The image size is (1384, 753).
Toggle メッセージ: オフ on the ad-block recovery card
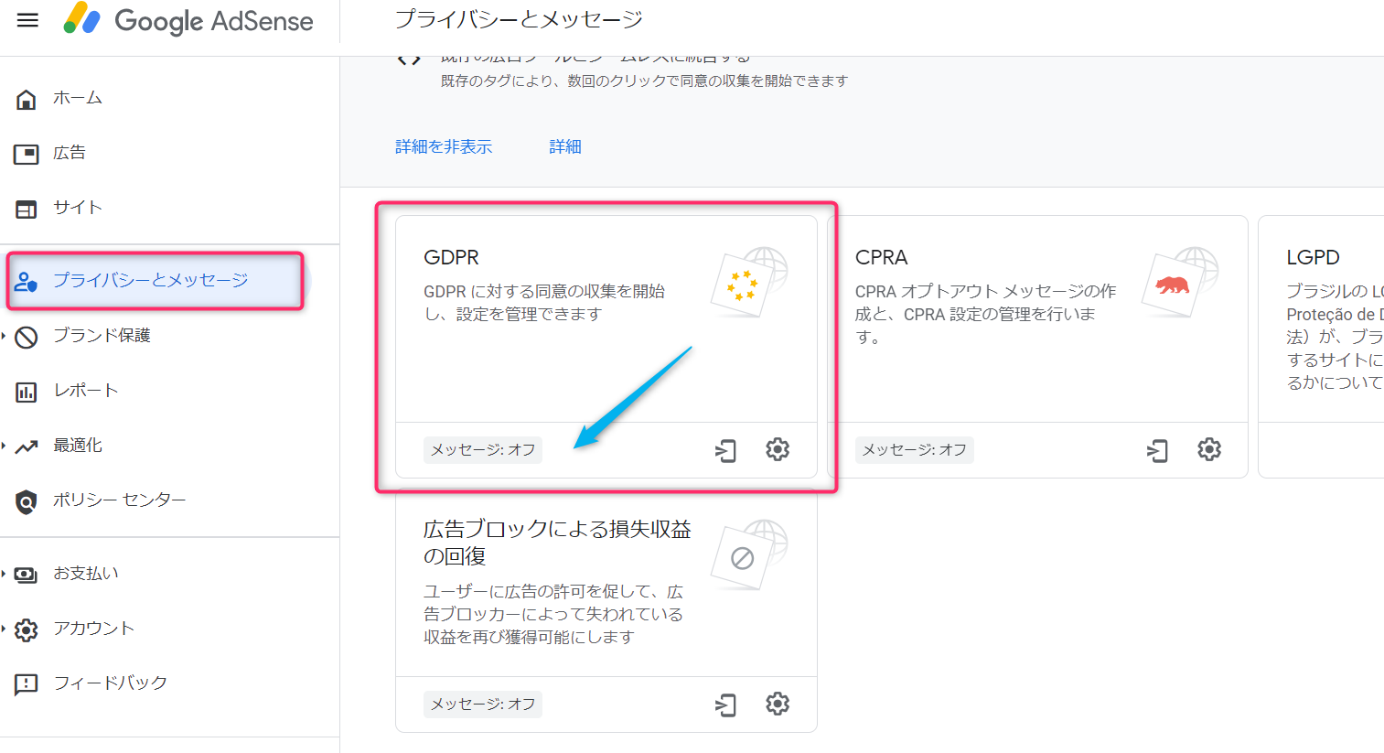482,704
